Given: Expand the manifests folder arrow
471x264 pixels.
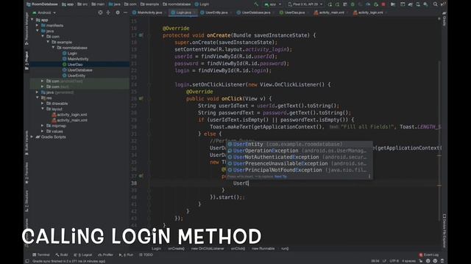Looking at the screenshot, I should 38,26.
